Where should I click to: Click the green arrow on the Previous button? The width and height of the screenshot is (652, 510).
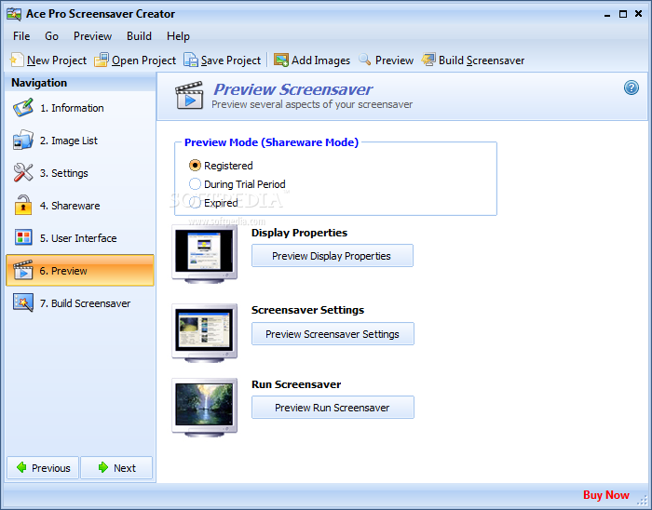tap(21, 467)
